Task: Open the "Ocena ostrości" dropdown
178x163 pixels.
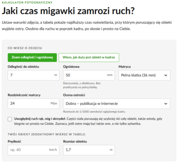Action: coord(117,103)
